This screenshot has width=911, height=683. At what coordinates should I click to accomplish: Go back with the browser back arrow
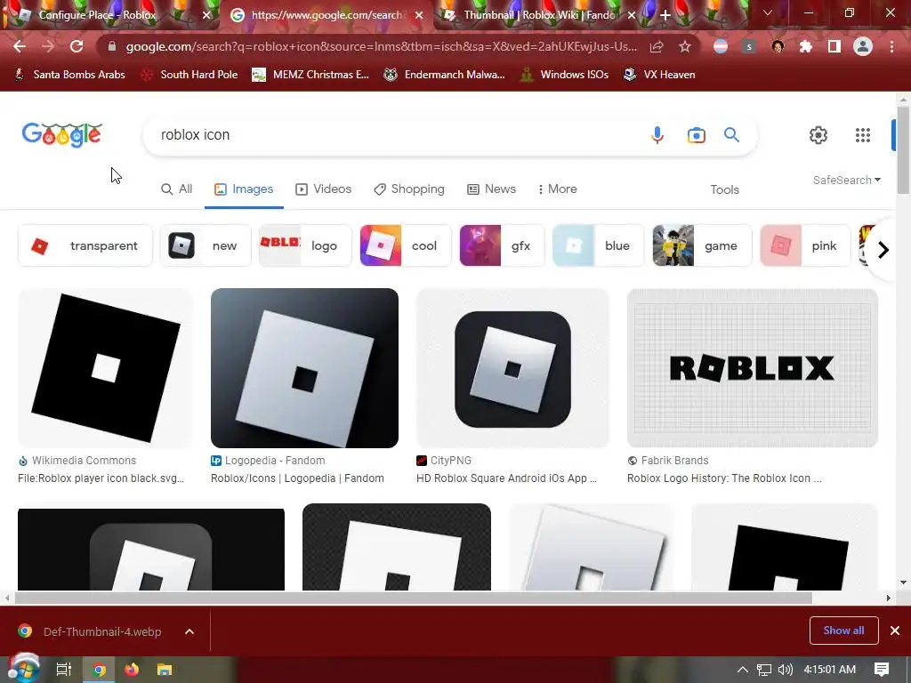[x=20, y=46]
